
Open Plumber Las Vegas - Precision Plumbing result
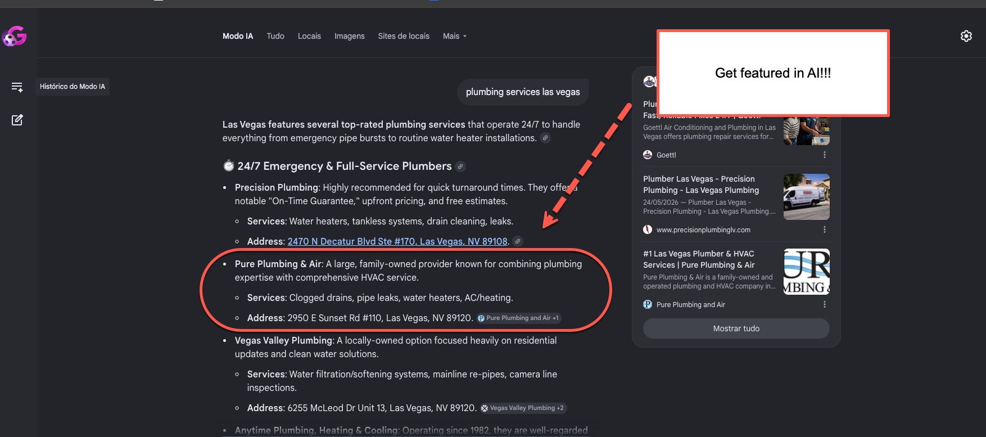[701, 184]
